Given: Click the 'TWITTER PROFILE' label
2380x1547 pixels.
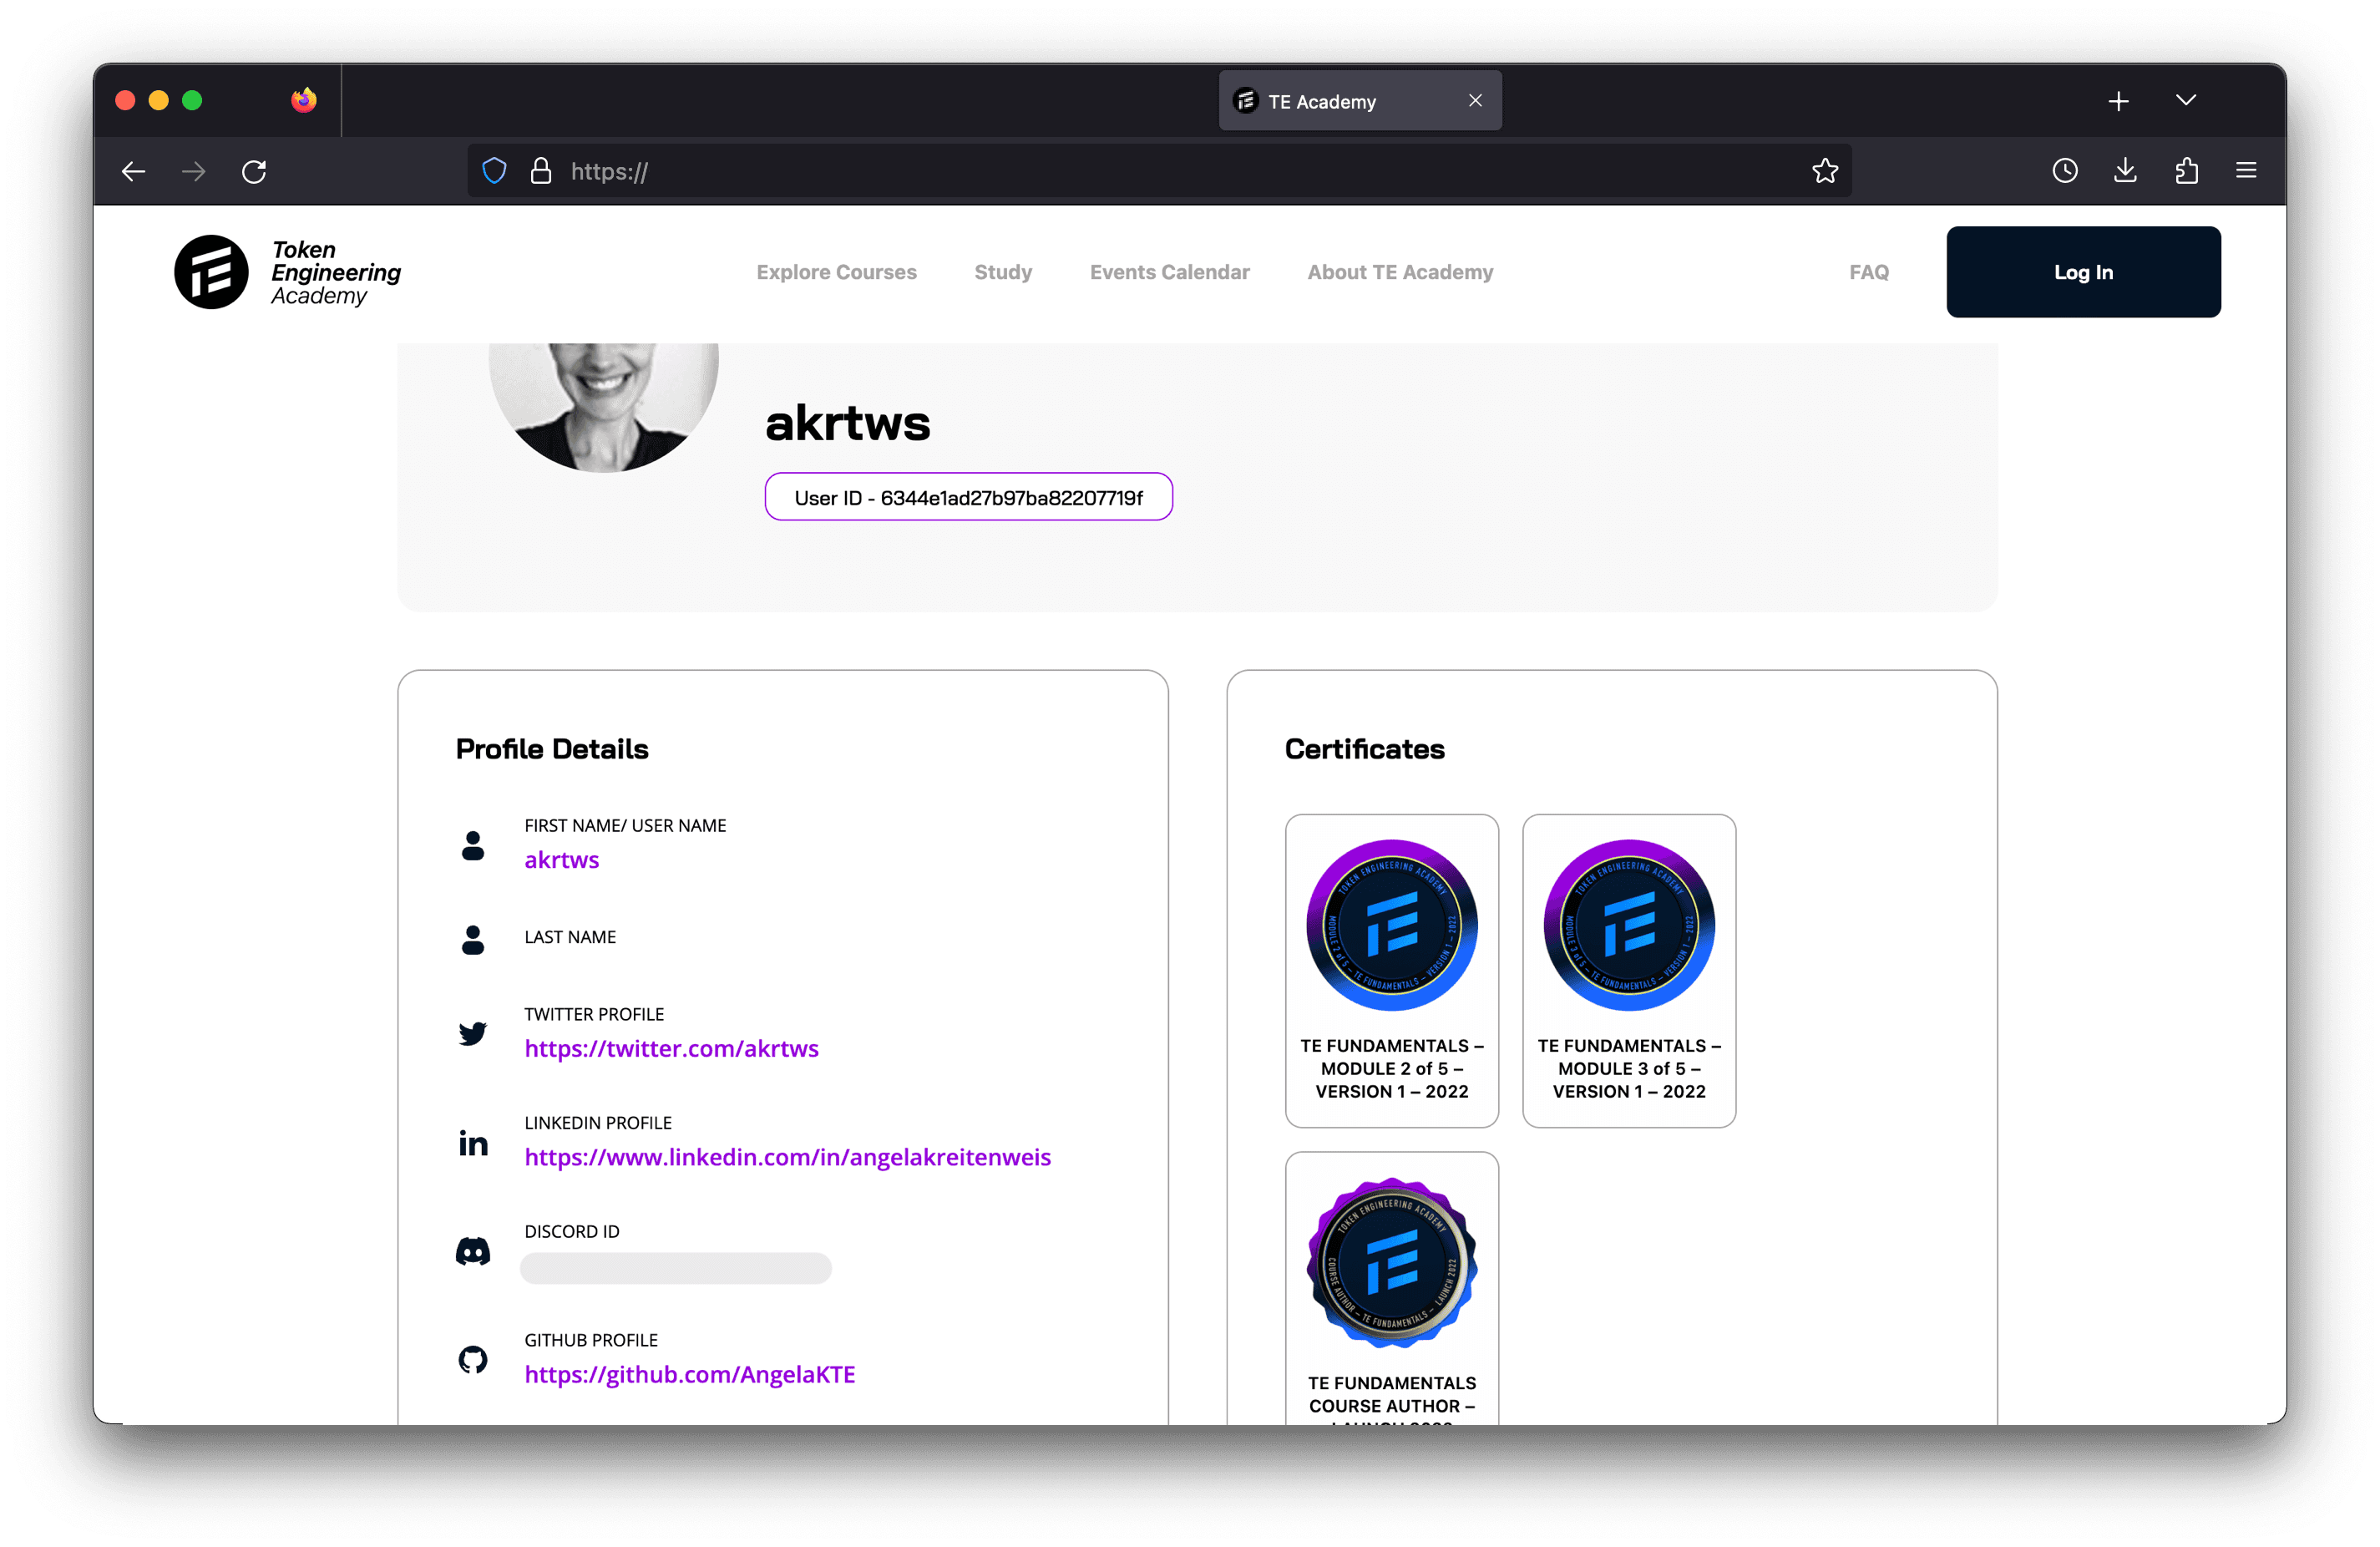Looking at the screenshot, I should [x=594, y=1014].
